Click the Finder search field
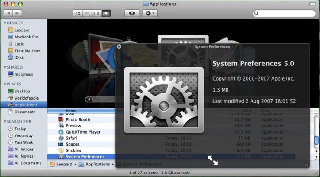320x177 pixels. click(x=284, y=13)
